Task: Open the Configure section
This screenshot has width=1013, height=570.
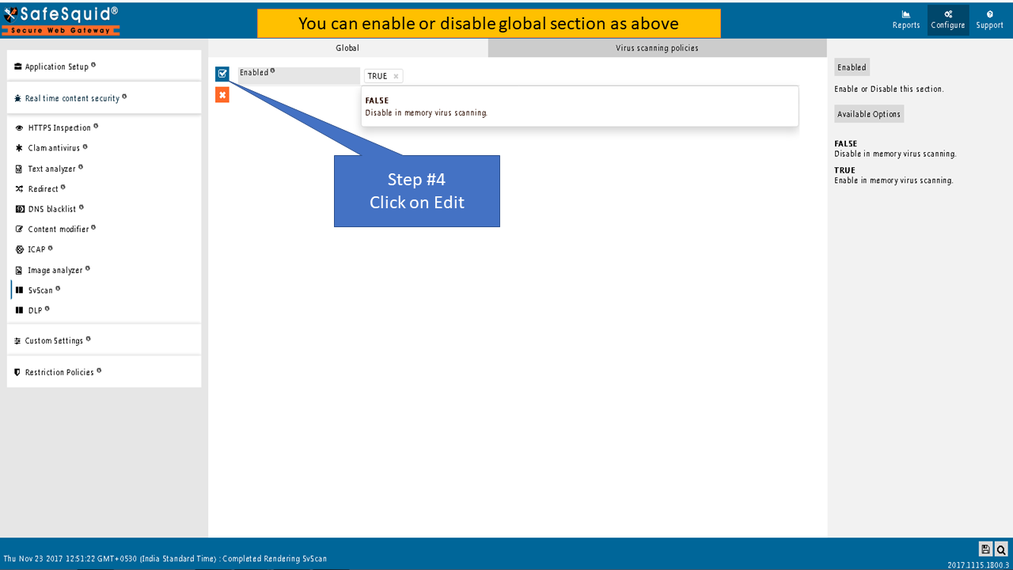Action: 948,20
